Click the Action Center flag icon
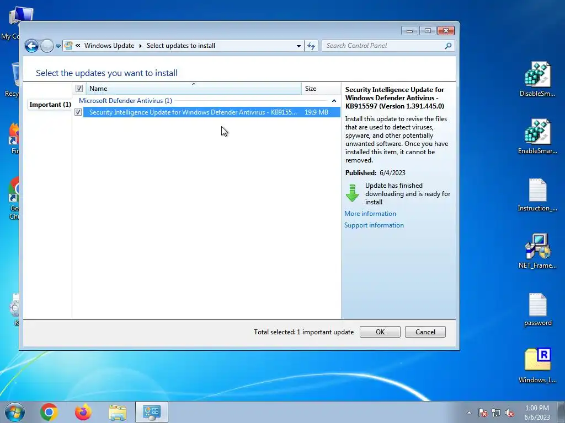The width and height of the screenshot is (565, 423). tap(483, 413)
